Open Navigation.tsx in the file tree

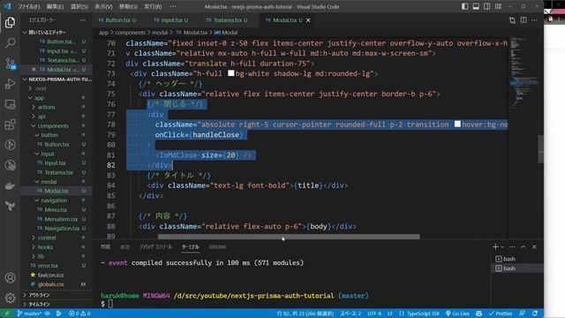click(56, 228)
